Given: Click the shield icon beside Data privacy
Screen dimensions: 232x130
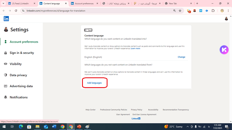Looking at the screenshot, I should (x=6, y=75).
